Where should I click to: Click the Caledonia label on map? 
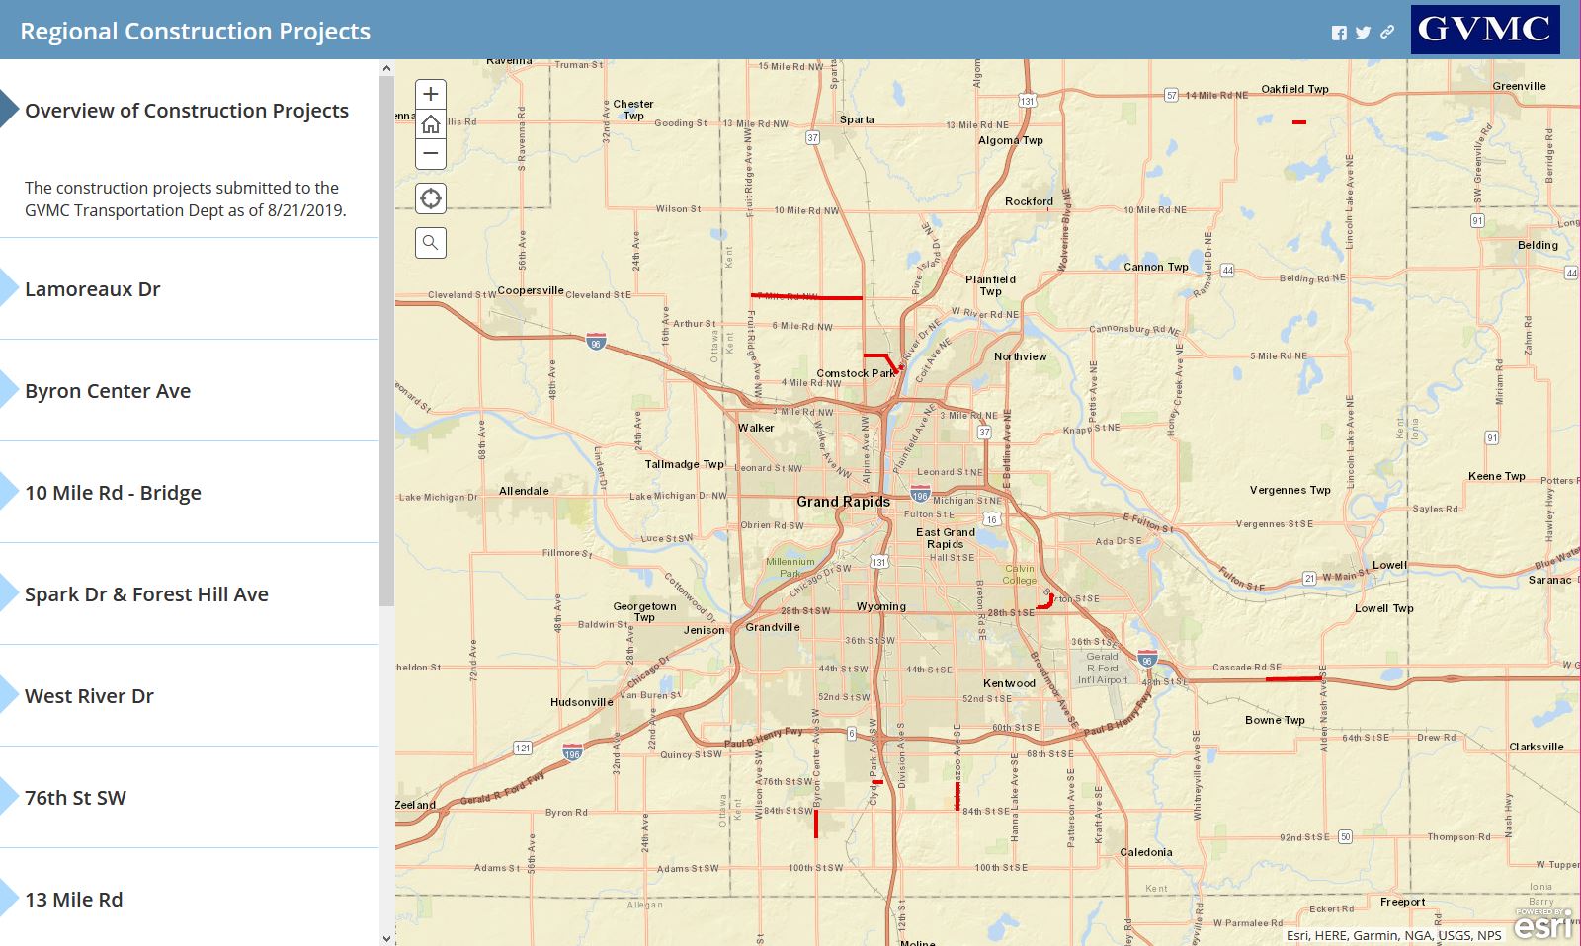click(x=1146, y=852)
